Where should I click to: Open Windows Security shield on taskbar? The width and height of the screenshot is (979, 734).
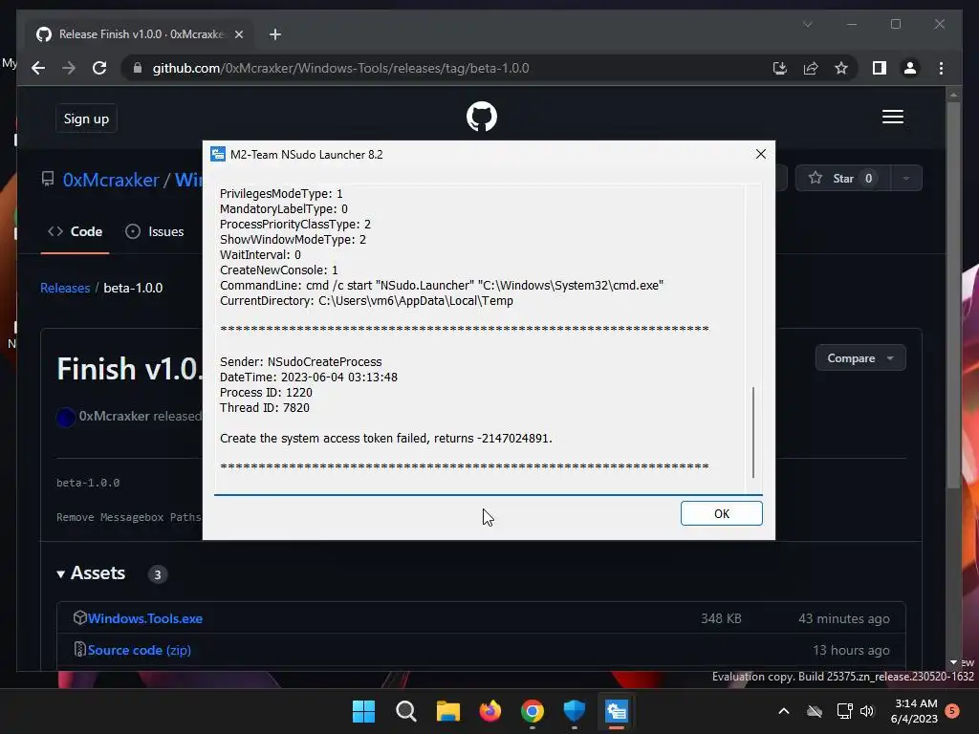tap(575, 711)
